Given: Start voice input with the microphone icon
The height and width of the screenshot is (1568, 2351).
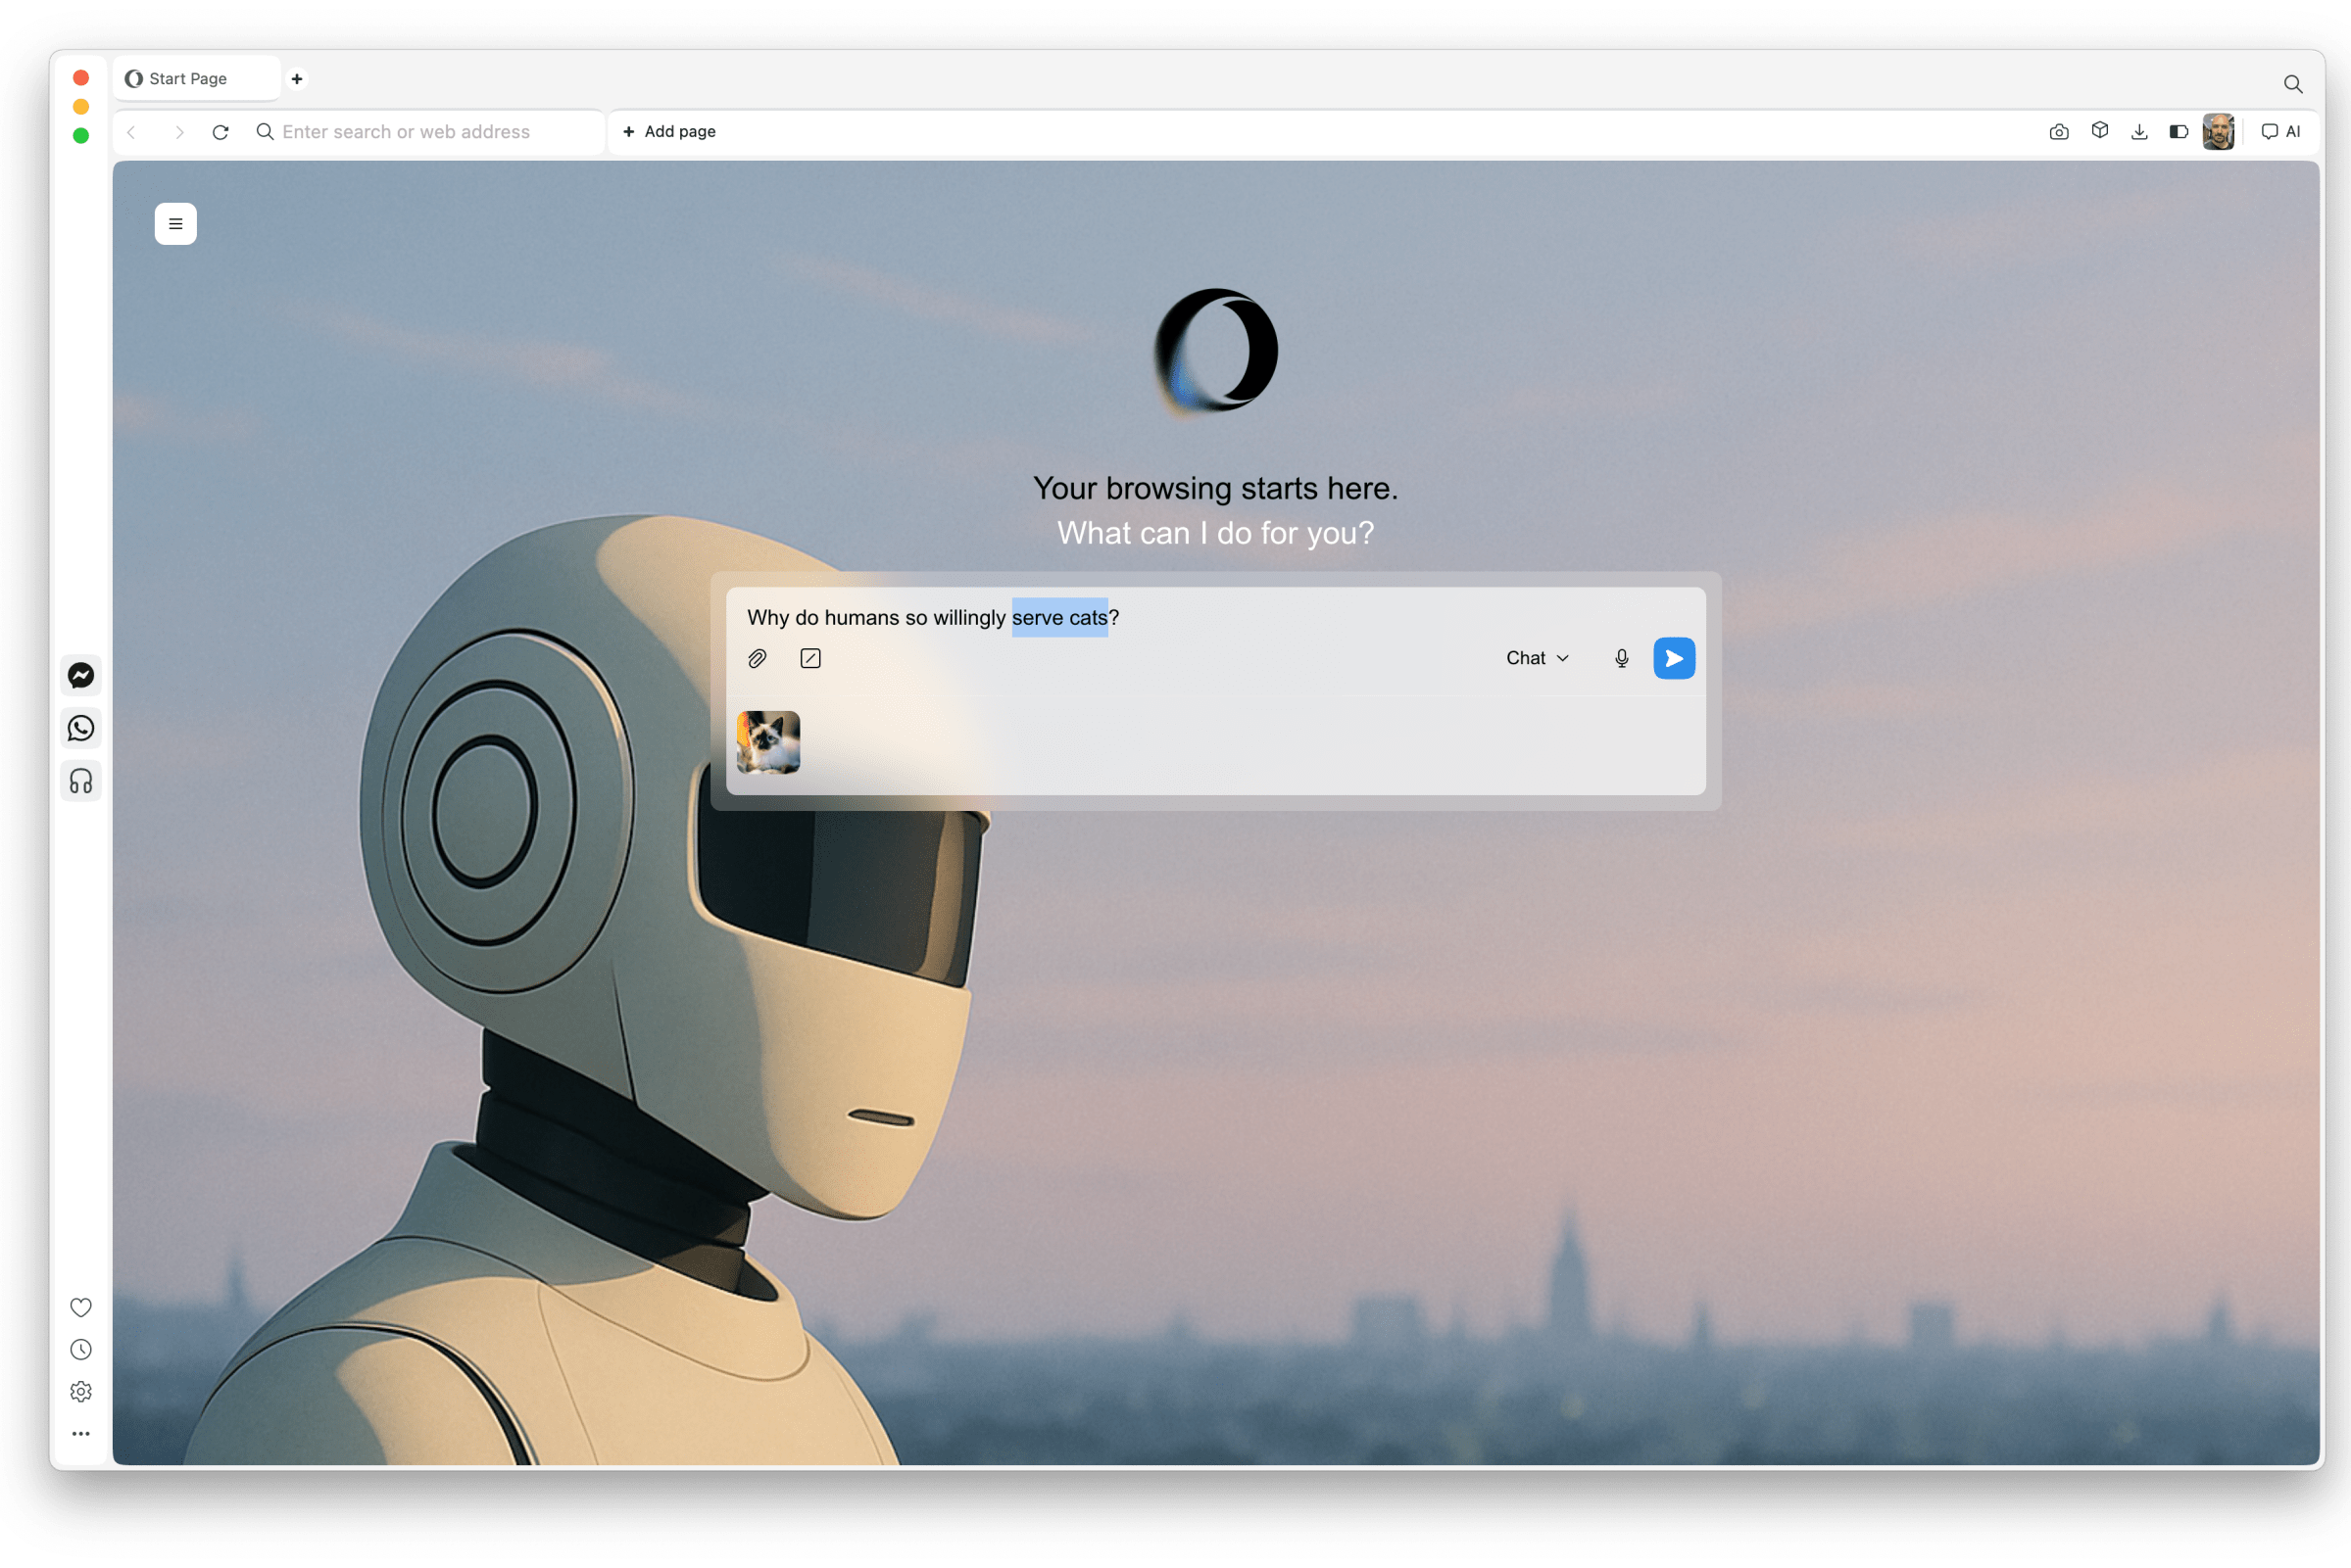Looking at the screenshot, I should click(x=1622, y=658).
